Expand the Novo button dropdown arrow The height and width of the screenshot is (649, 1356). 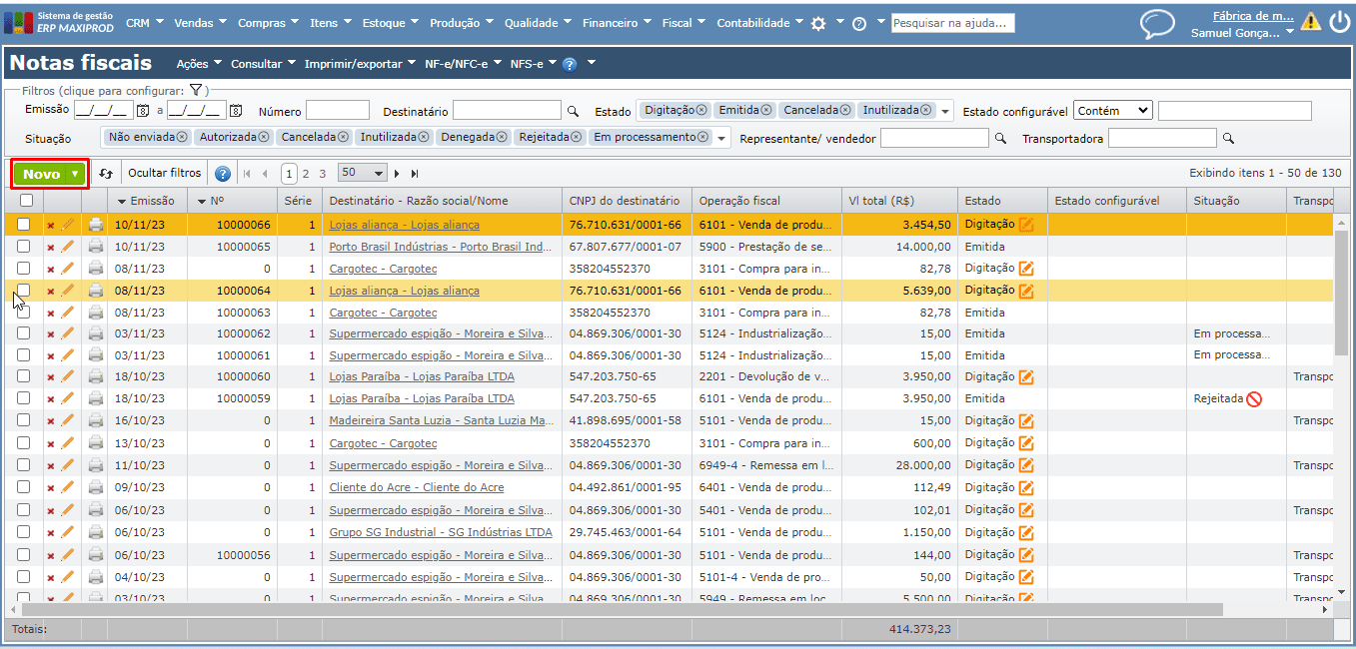pyautogui.click(x=75, y=174)
